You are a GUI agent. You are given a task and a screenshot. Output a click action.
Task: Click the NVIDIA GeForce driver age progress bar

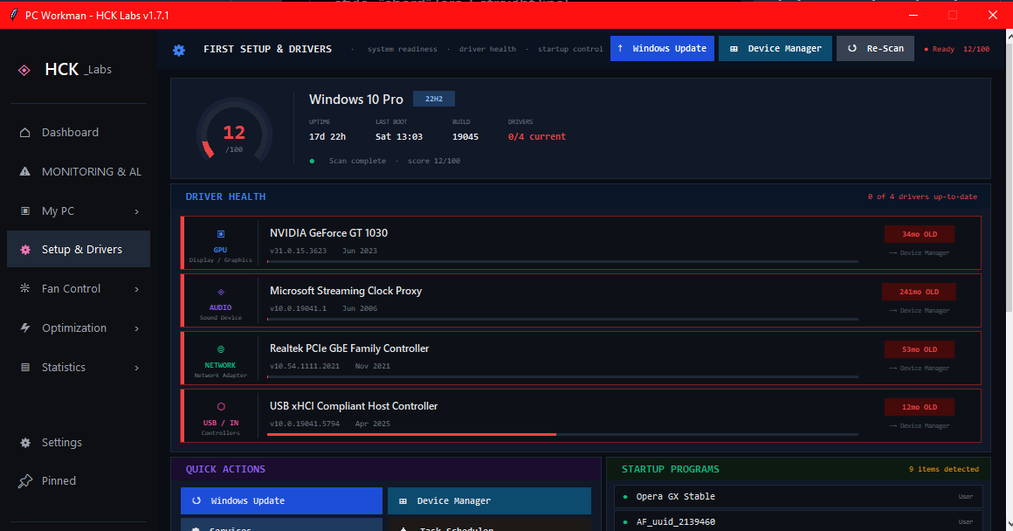pyautogui.click(x=562, y=262)
